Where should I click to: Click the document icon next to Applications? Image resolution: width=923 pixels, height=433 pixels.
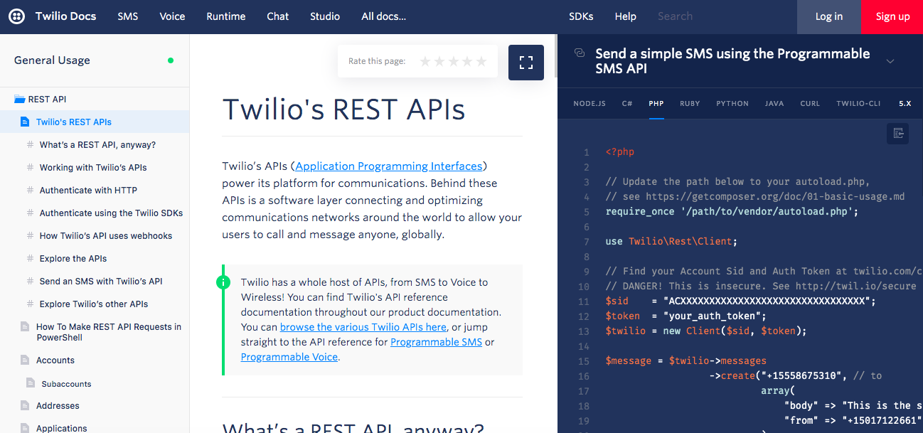[x=25, y=428]
